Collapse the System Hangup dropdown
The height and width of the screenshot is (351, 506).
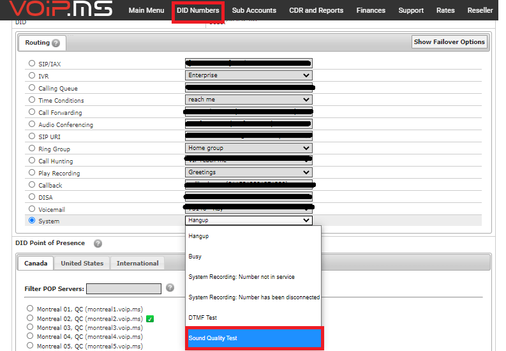tap(248, 220)
